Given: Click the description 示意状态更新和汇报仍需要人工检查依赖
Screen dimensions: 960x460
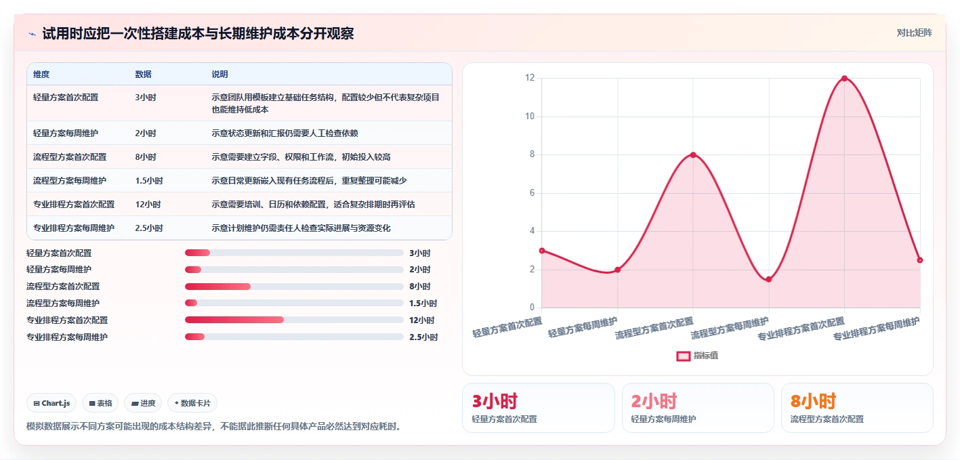Looking at the screenshot, I should pos(285,133).
